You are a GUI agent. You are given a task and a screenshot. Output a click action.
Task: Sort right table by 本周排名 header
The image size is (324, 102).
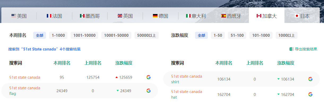(x=224, y=63)
